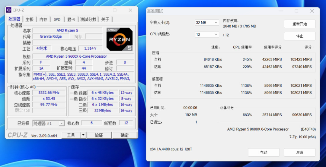Click memory usage 2648 MB / 31785 MB
The height and width of the screenshot is (167, 326).
239,26
